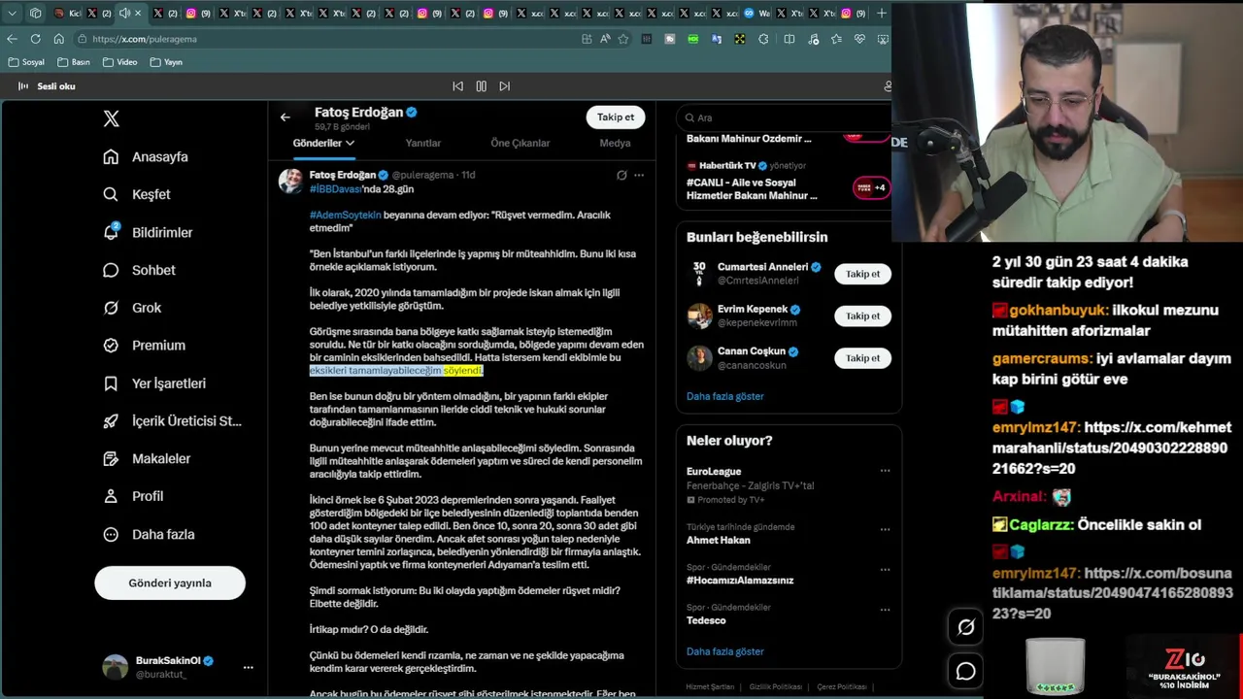Viewport: 1243px width, 699px height.
Task: Open the Sosyal bookmarks folder
Action: pyautogui.click(x=26, y=62)
